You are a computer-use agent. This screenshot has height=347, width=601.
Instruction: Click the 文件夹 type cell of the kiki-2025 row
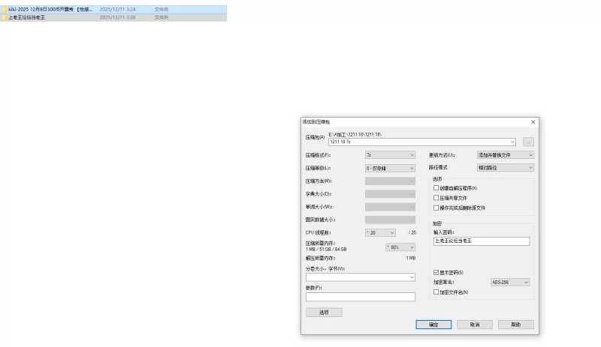[x=162, y=9]
